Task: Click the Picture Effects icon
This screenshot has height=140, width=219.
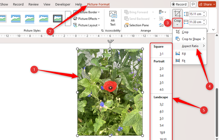Action: pos(75,18)
